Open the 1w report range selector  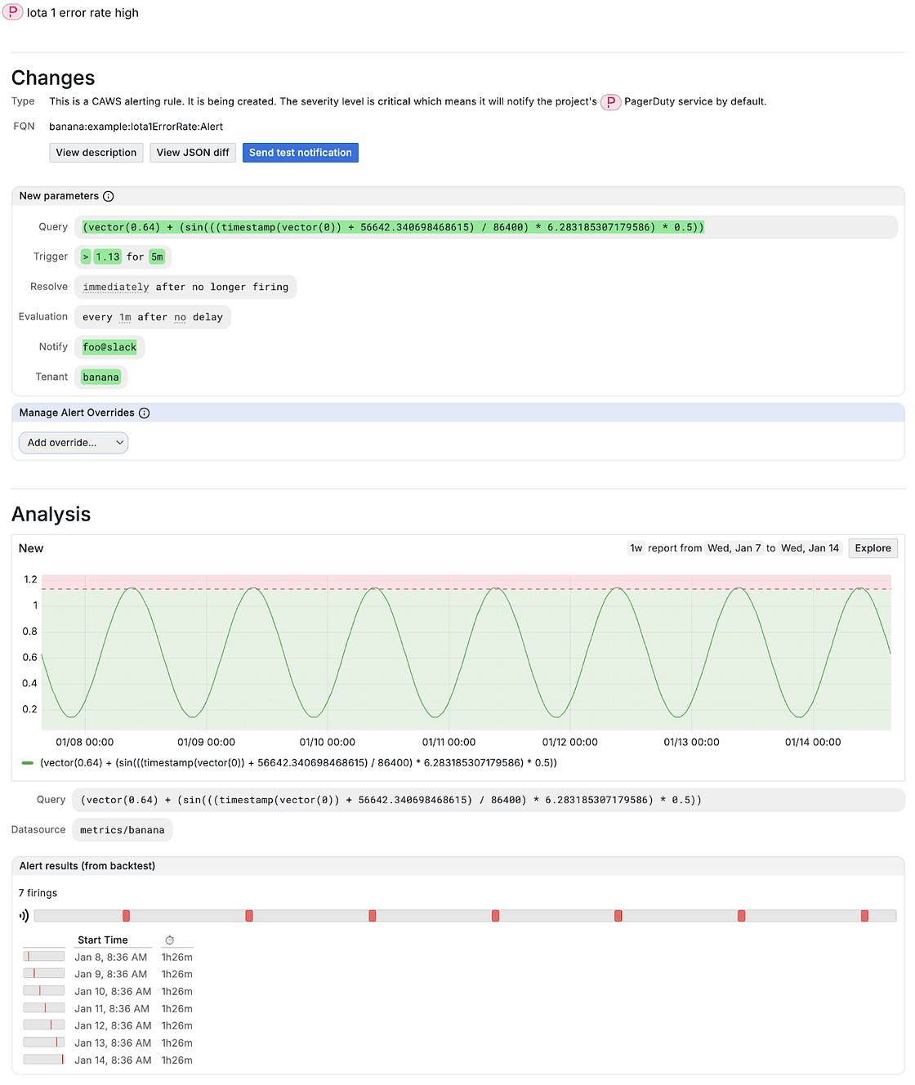(636, 548)
